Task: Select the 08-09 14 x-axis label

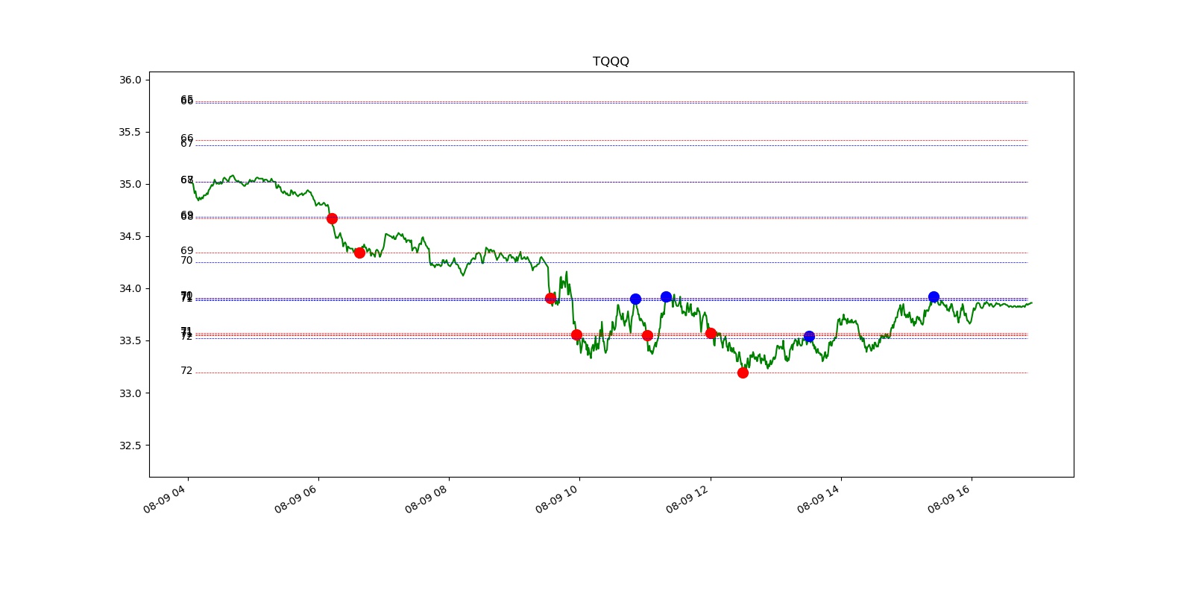Action: coord(819,498)
